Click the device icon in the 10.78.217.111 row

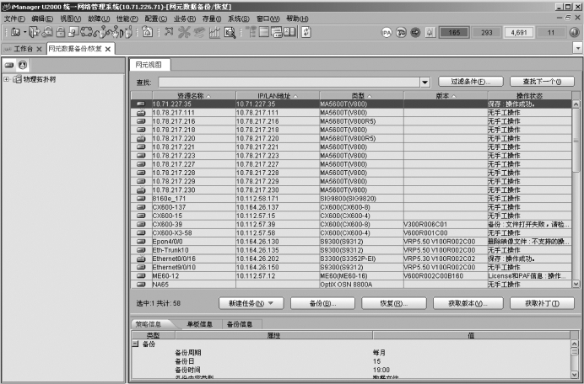tap(141, 113)
